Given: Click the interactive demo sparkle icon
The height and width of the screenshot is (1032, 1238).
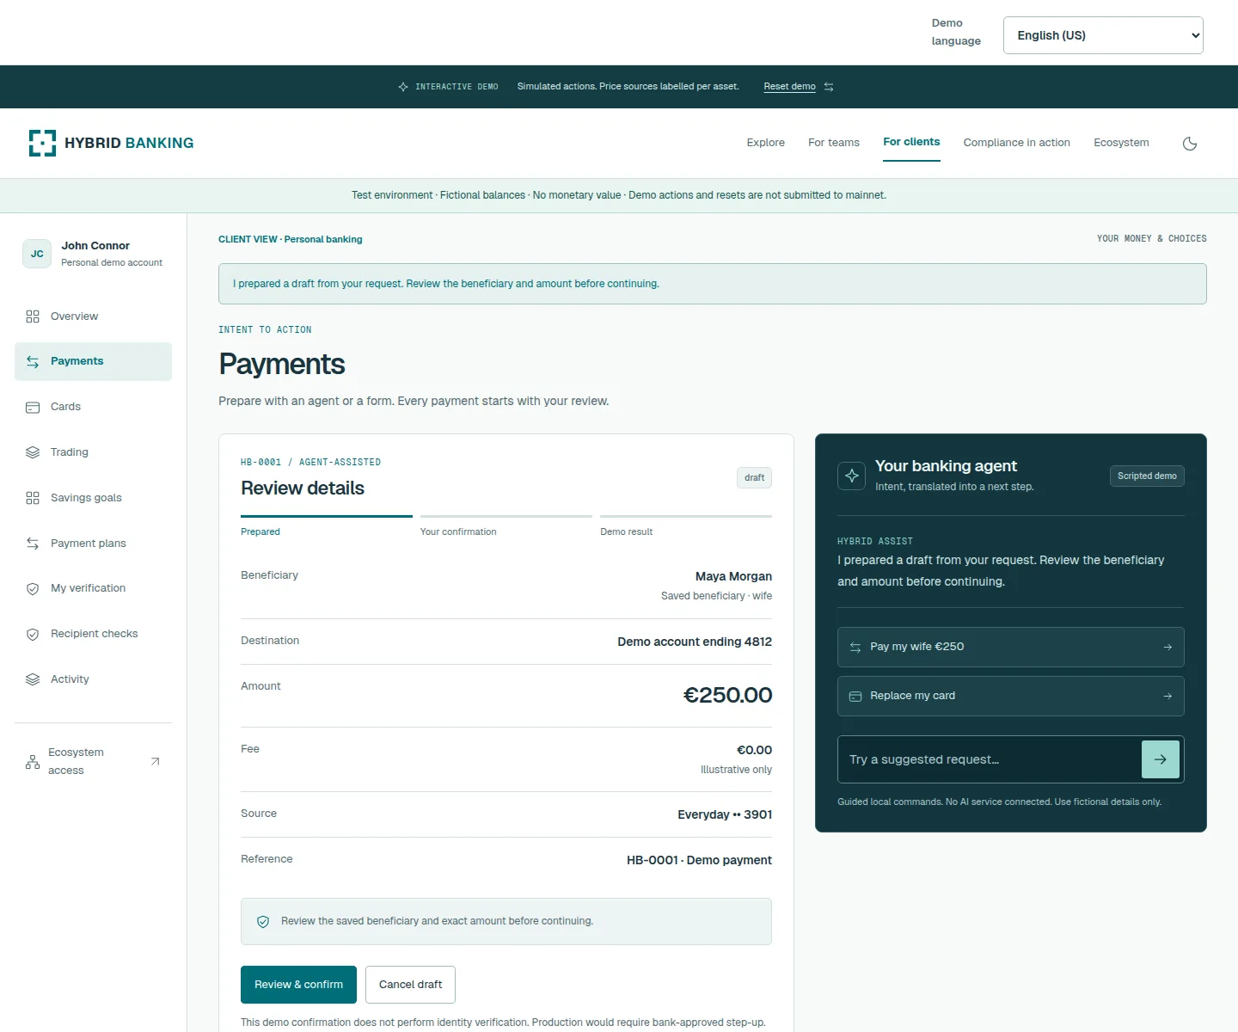Looking at the screenshot, I should (x=403, y=87).
